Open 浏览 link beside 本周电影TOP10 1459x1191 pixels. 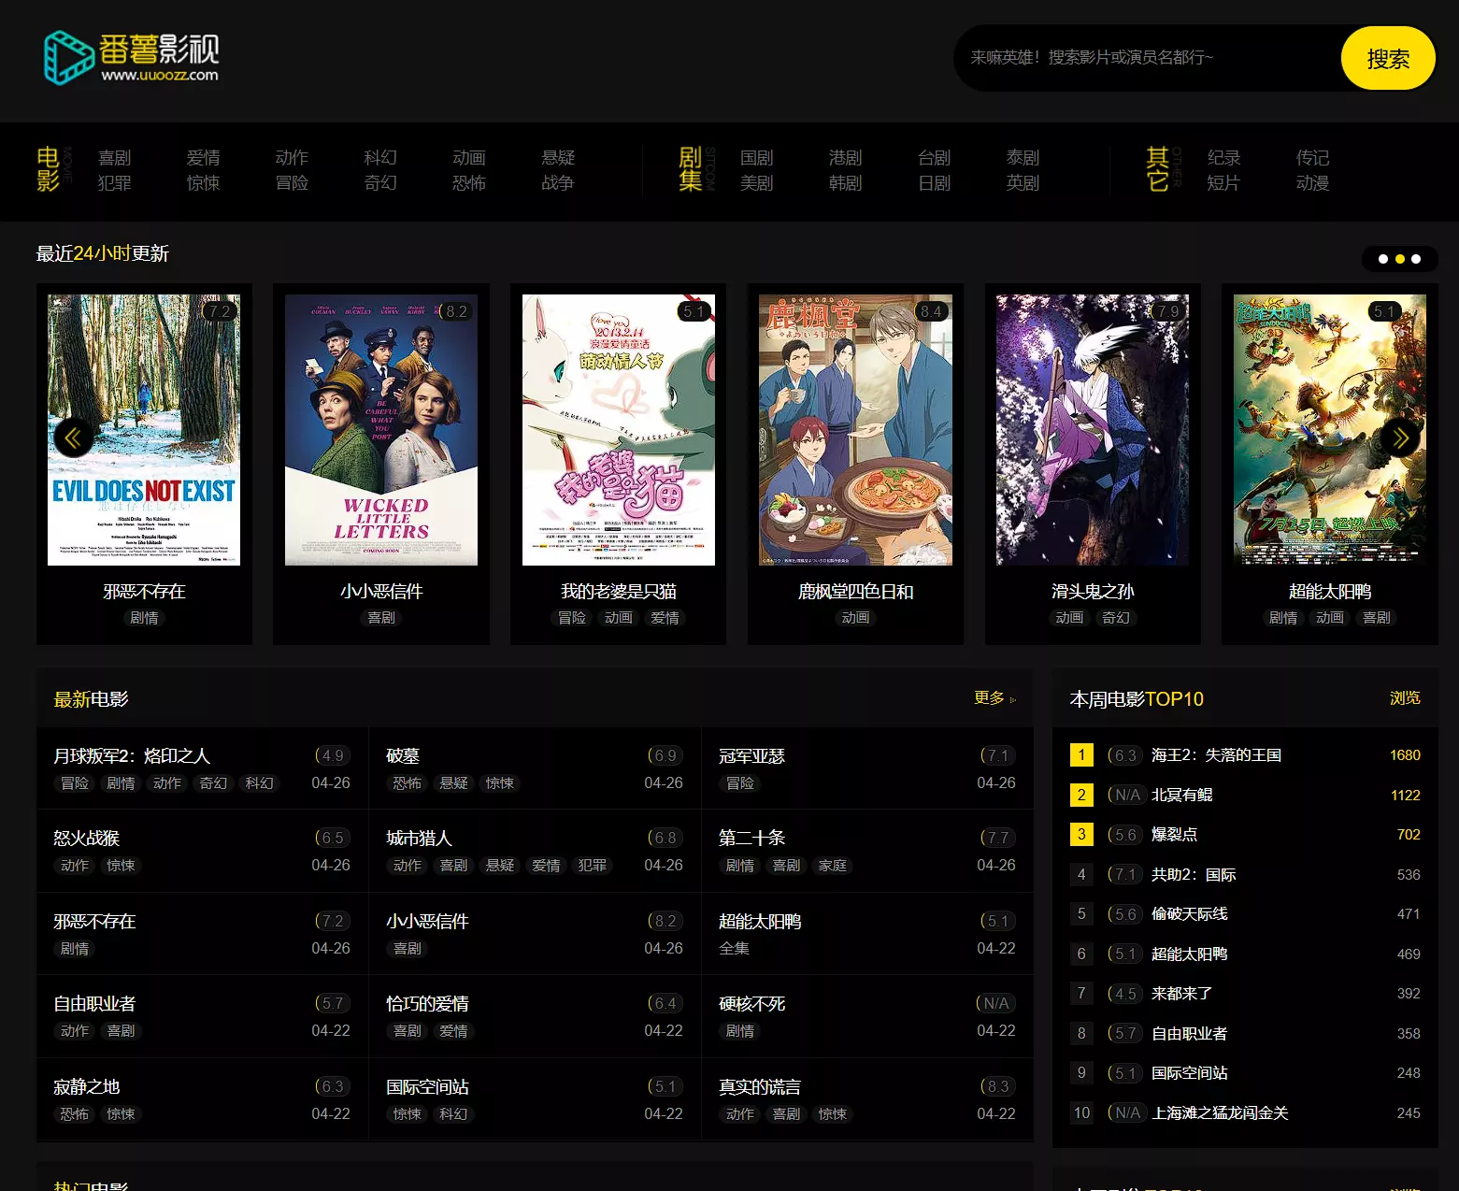(x=1404, y=698)
